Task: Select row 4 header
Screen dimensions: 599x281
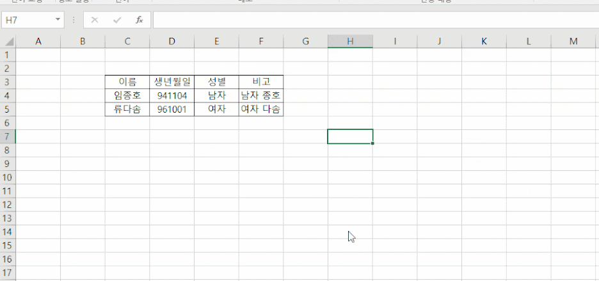Action: click(8, 95)
